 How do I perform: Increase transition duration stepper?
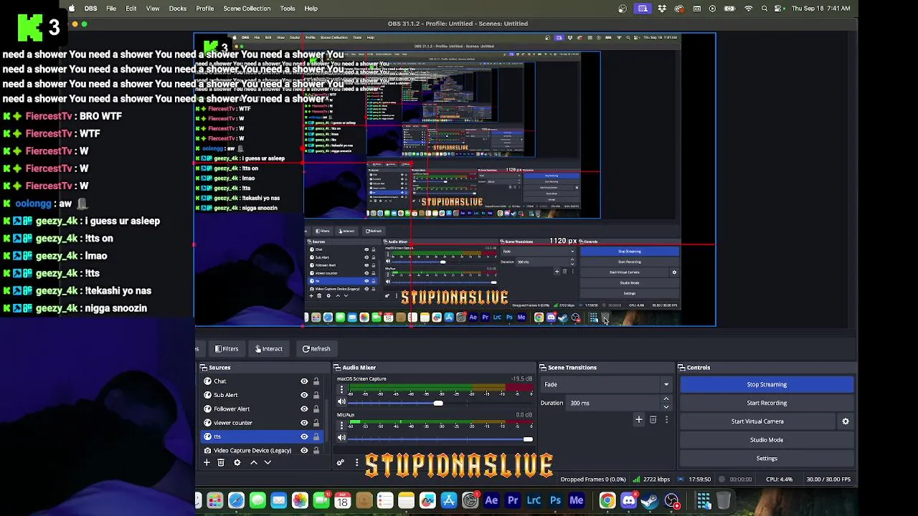pyautogui.click(x=666, y=399)
